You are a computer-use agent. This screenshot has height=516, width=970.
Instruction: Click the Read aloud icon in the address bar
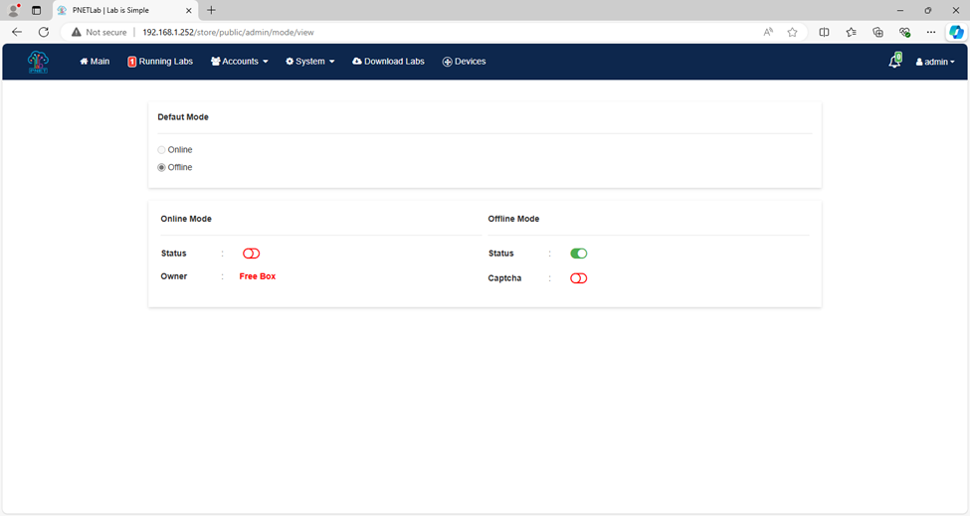tap(768, 32)
